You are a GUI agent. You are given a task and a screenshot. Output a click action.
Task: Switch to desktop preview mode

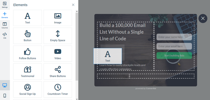click(5, 85)
